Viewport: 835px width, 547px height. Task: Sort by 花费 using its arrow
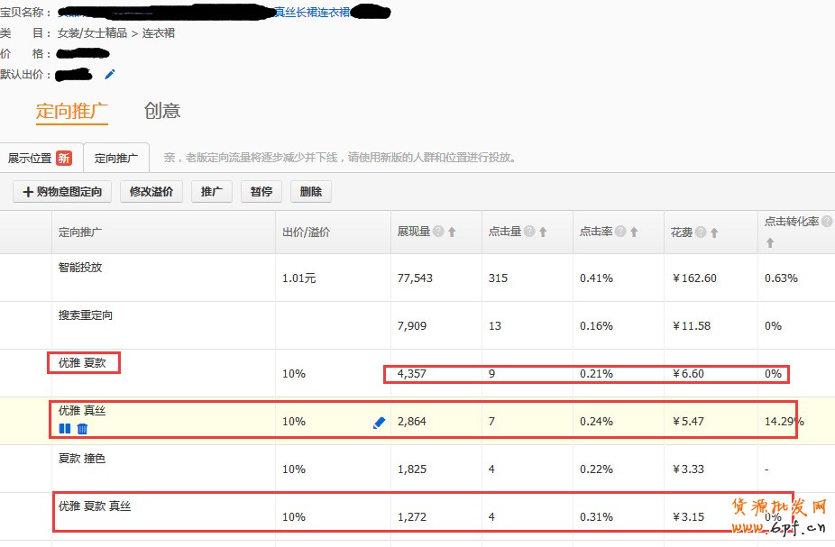point(713,232)
